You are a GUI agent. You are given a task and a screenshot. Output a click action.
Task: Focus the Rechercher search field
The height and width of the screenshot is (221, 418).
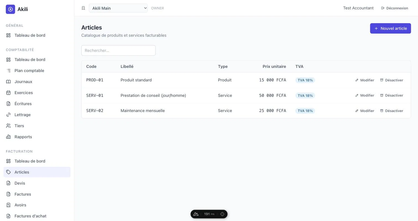(118, 50)
